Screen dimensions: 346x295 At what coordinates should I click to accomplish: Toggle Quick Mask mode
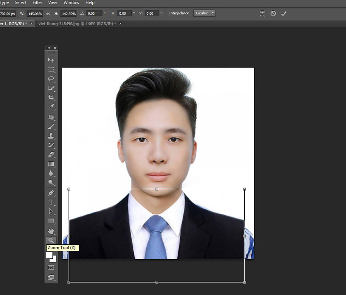click(51, 268)
